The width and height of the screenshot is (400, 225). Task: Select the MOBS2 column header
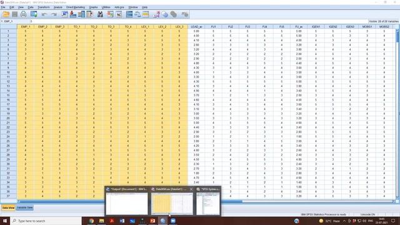(x=384, y=26)
